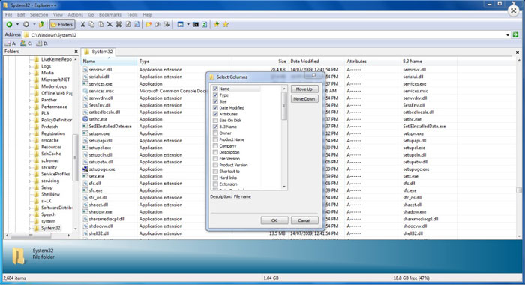
Task: Sort by the 8.3 Name column header
Action: point(429,61)
